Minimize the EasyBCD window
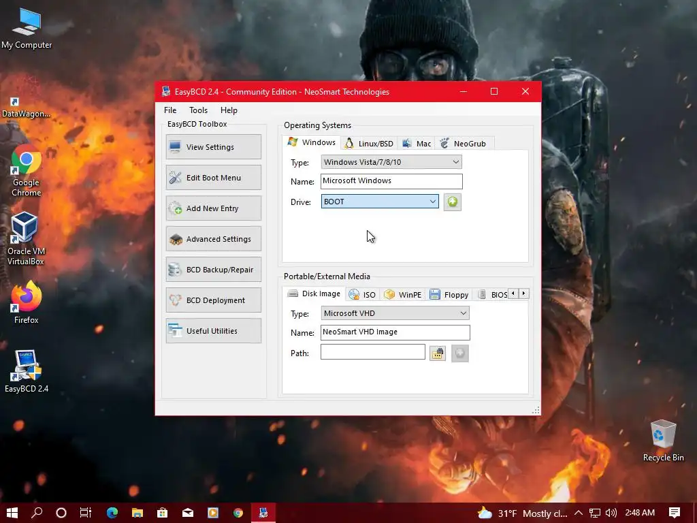 463,92
